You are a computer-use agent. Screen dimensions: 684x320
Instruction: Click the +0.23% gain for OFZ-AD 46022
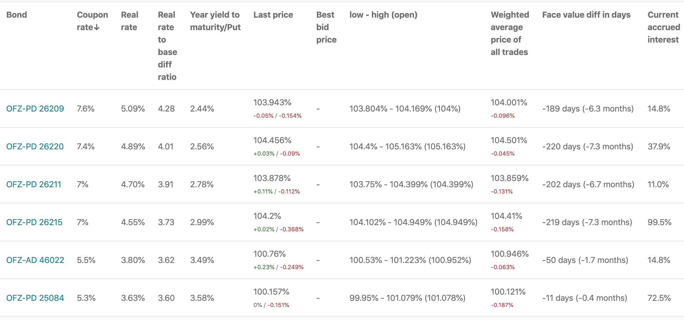coord(264,267)
